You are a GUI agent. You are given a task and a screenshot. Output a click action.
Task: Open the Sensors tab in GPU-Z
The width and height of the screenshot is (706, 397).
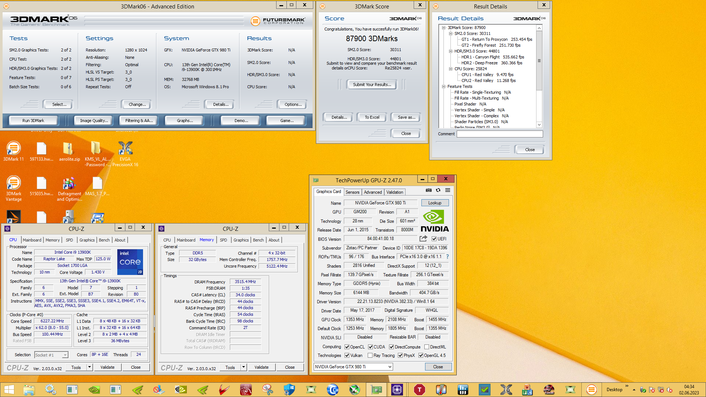352,192
